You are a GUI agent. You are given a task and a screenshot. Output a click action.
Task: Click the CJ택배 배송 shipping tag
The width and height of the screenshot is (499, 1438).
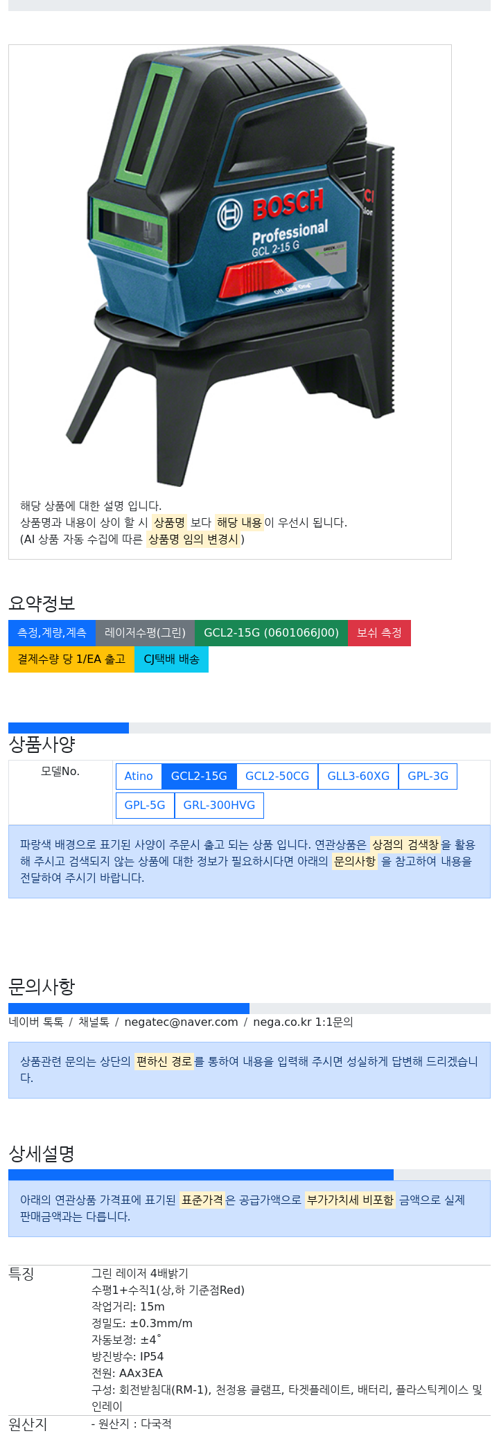coord(171,659)
